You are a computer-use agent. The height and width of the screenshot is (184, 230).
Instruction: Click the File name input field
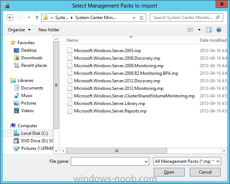[108, 161]
